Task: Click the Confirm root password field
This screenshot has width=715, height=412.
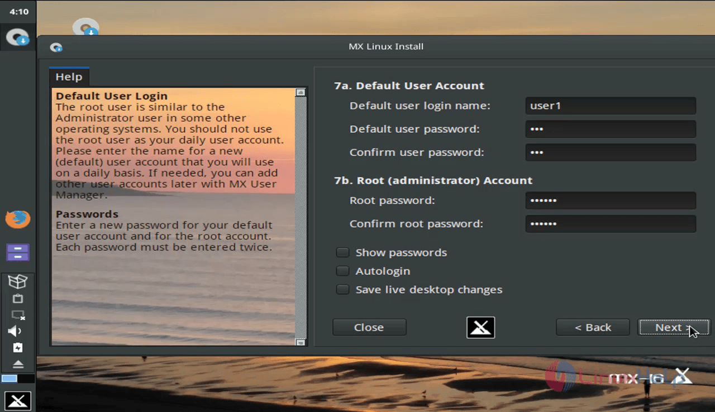Action: tap(611, 224)
